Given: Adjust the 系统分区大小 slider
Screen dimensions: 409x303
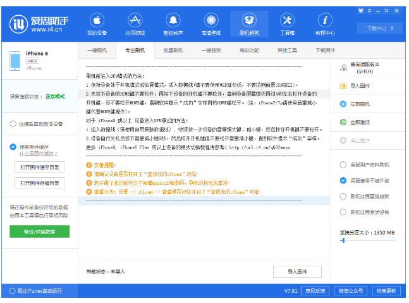Looking at the screenshot, I should [x=343, y=240].
